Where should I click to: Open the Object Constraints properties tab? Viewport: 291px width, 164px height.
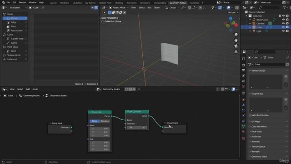(x=244, y=121)
